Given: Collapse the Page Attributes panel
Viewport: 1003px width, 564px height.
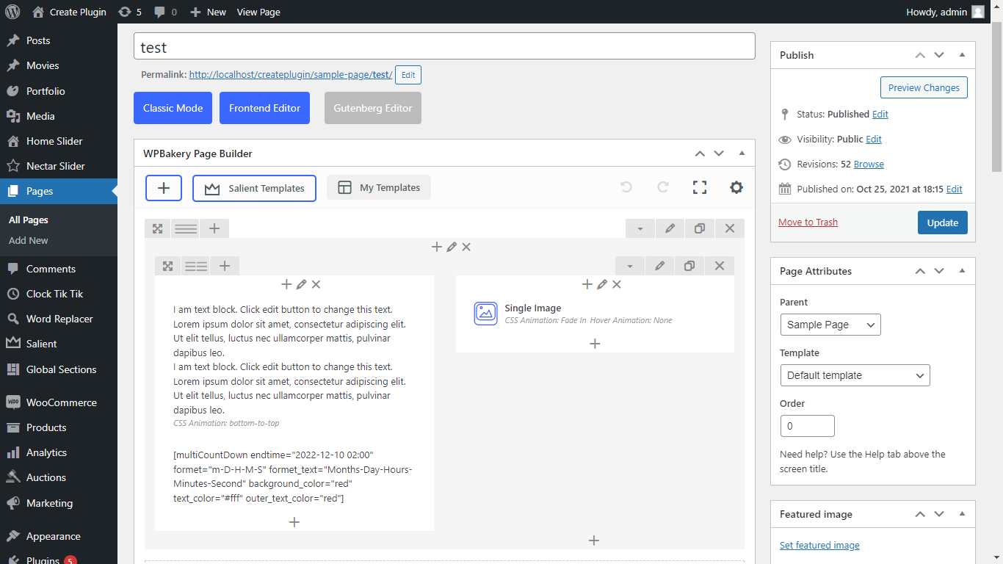Looking at the screenshot, I should (x=962, y=271).
